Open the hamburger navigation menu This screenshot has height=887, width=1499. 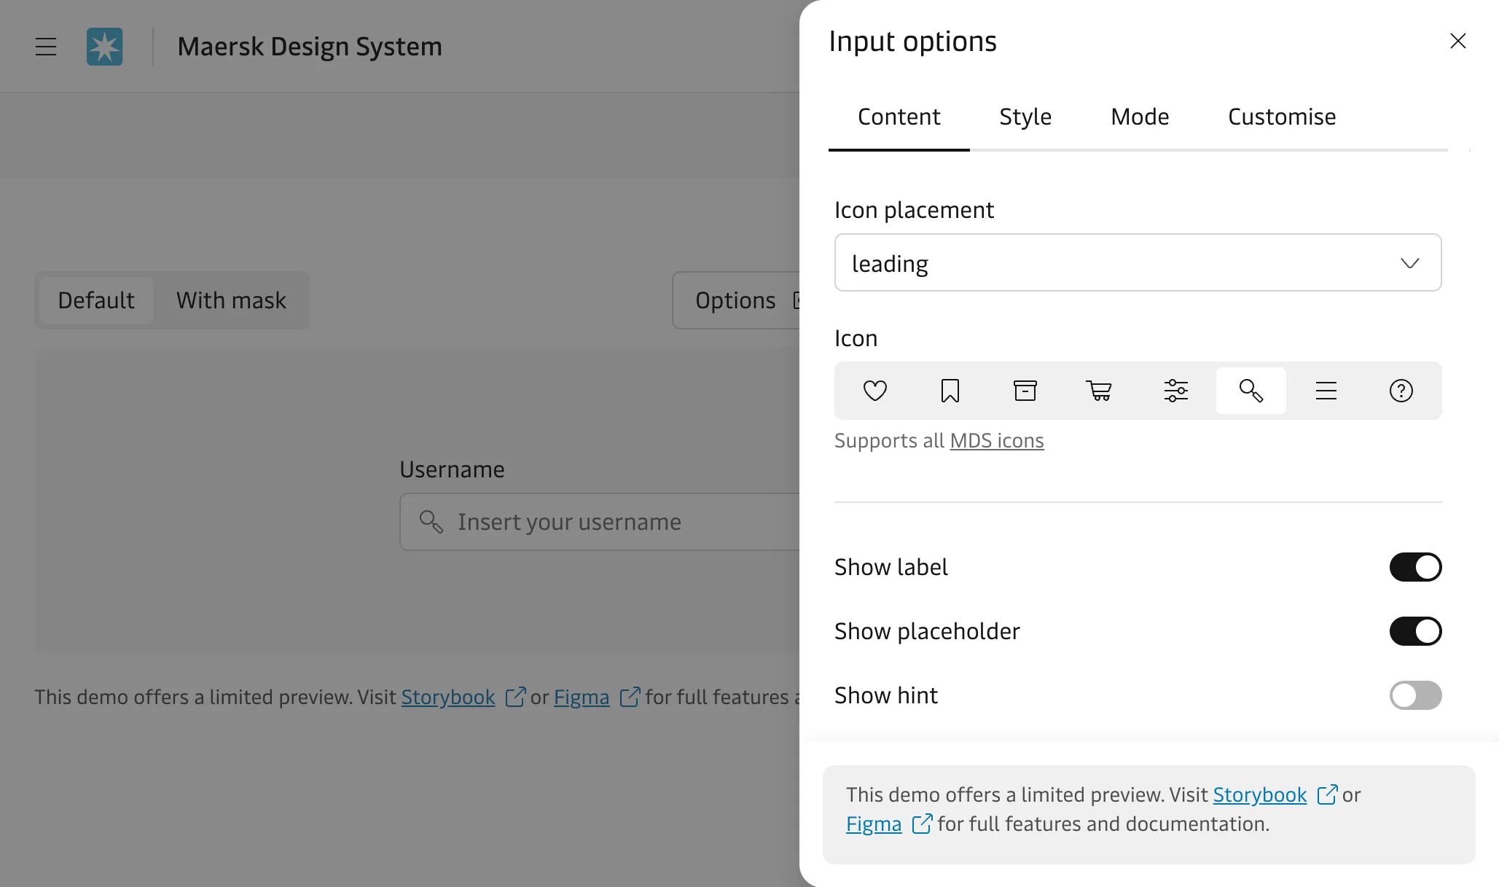pos(46,47)
